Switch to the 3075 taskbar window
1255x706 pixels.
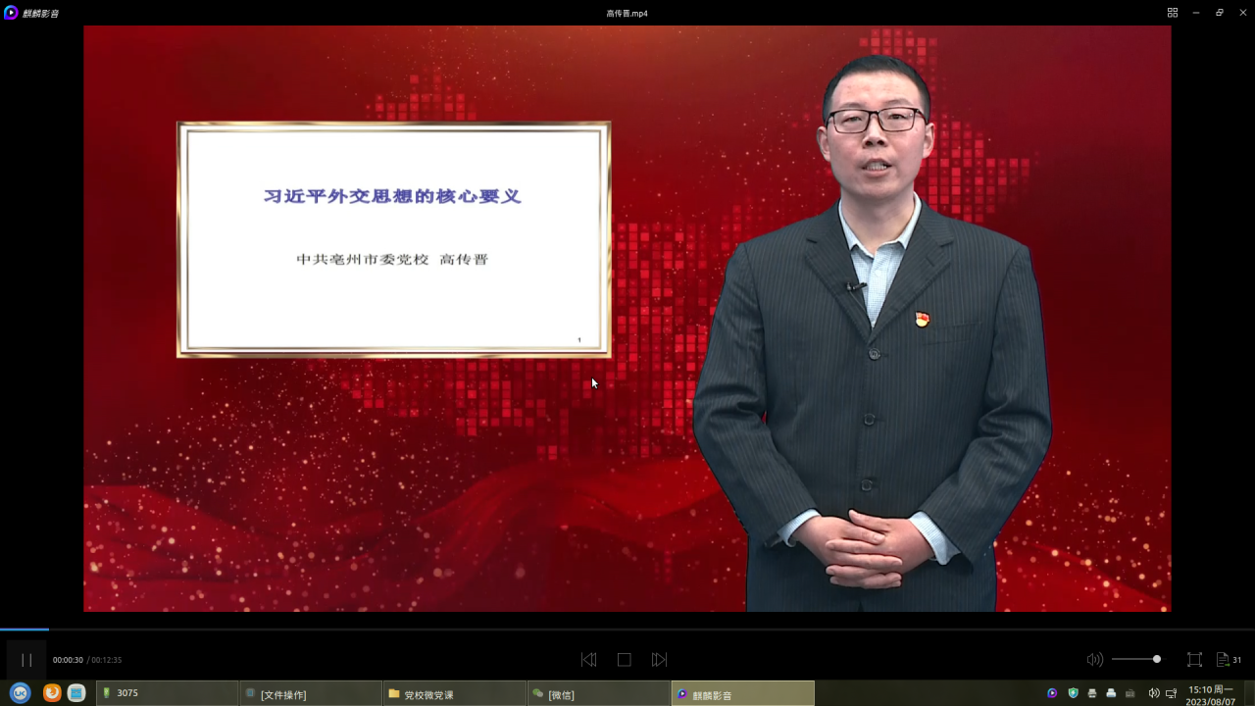pyautogui.click(x=167, y=693)
